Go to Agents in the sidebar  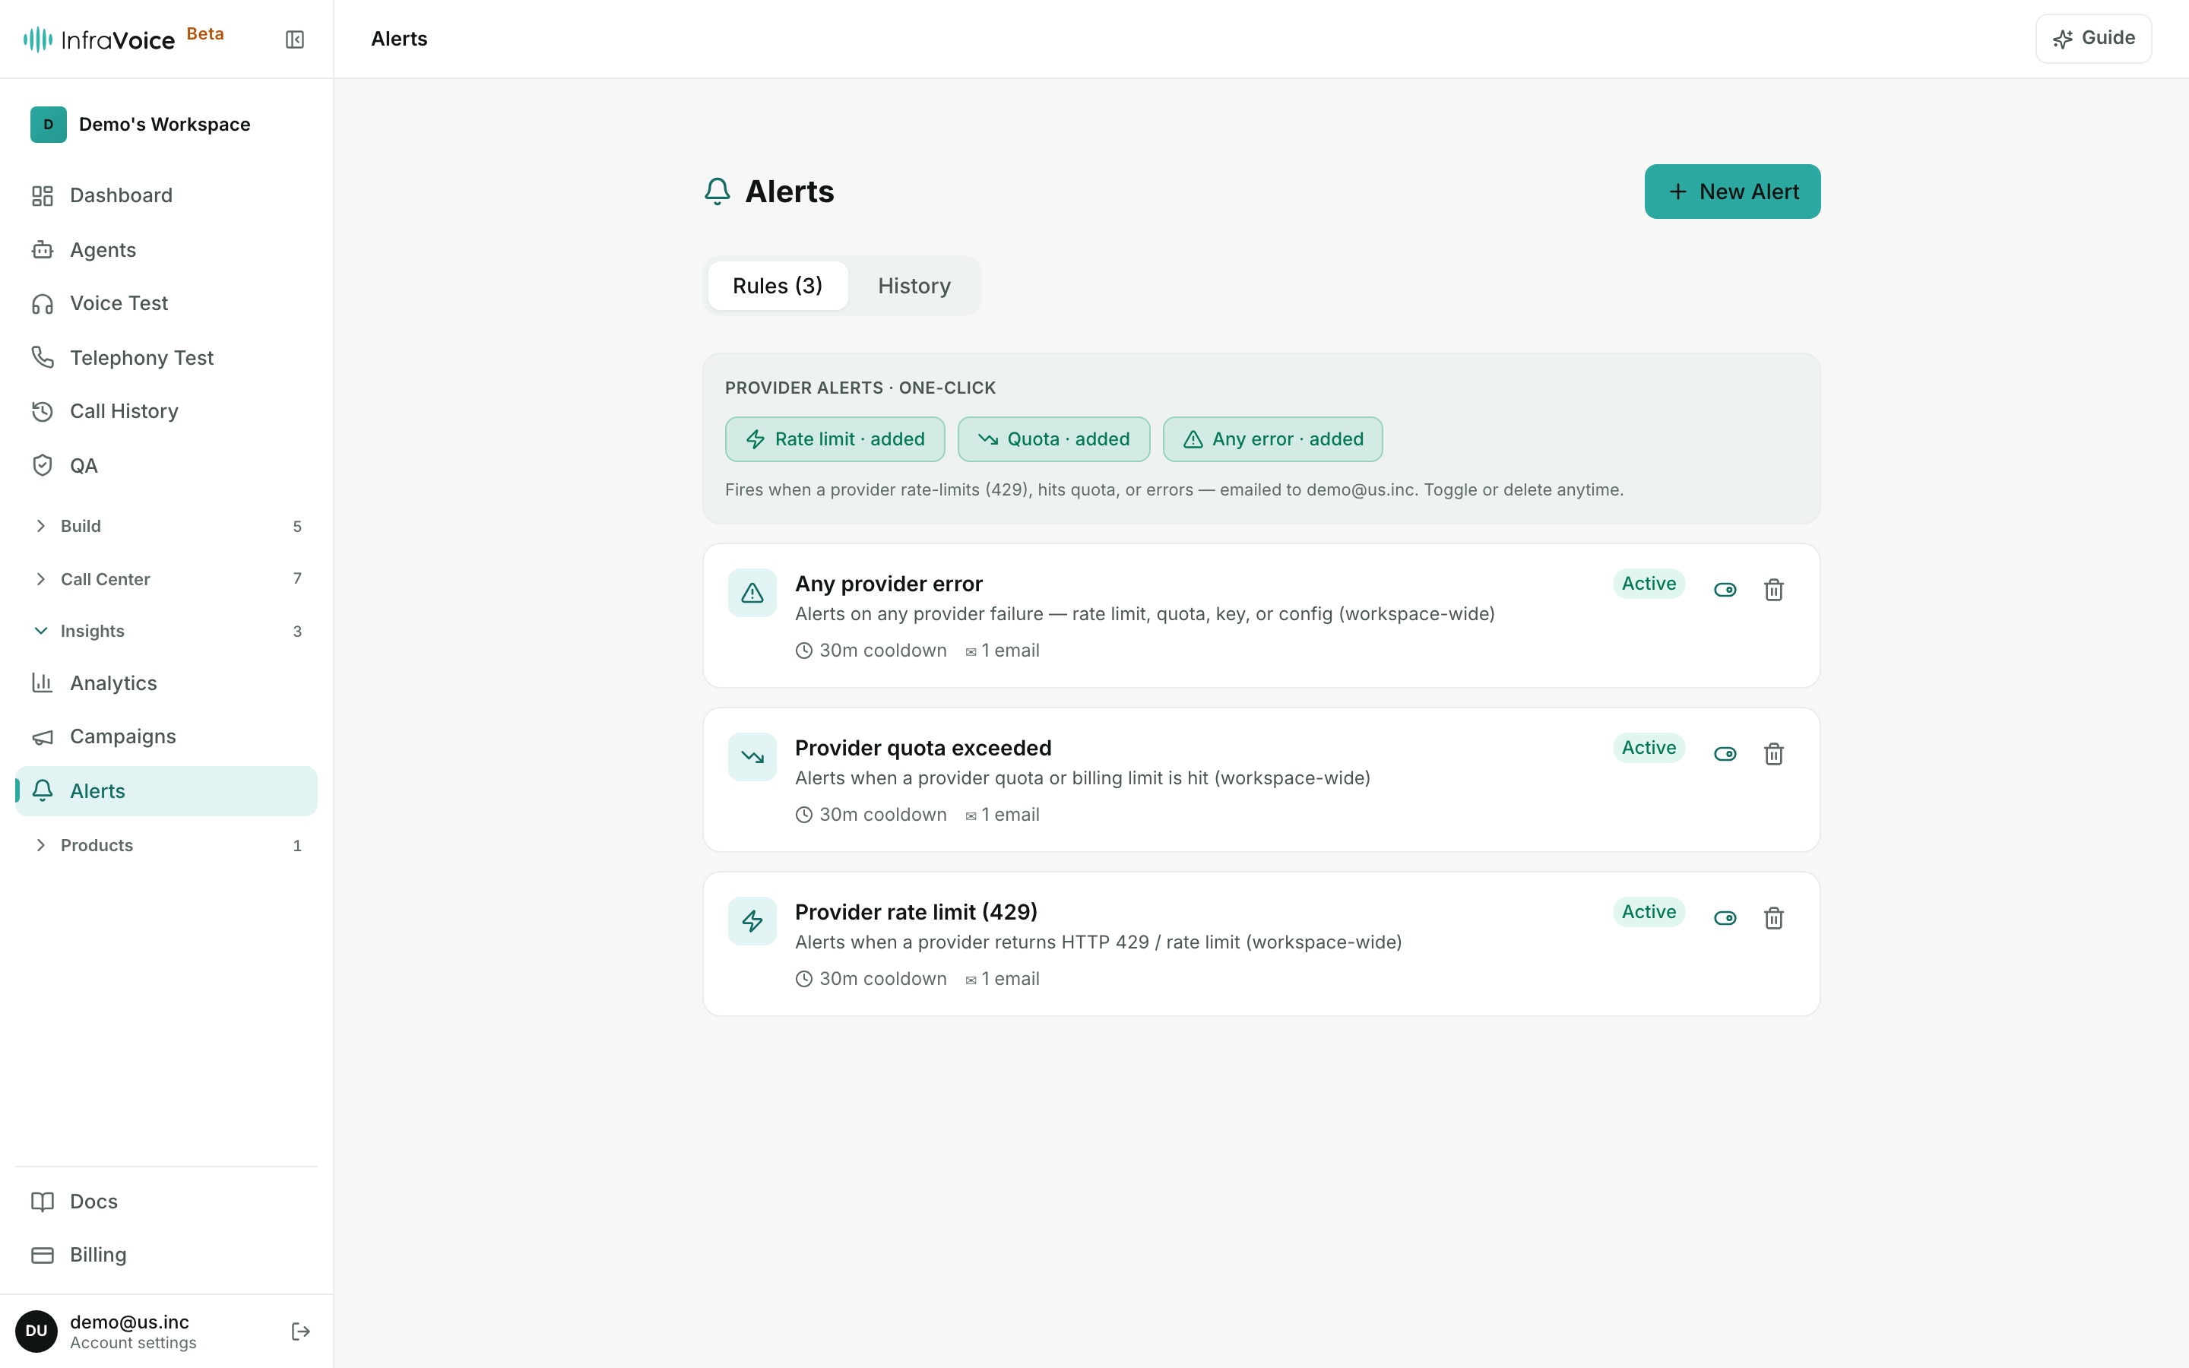[x=166, y=250]
